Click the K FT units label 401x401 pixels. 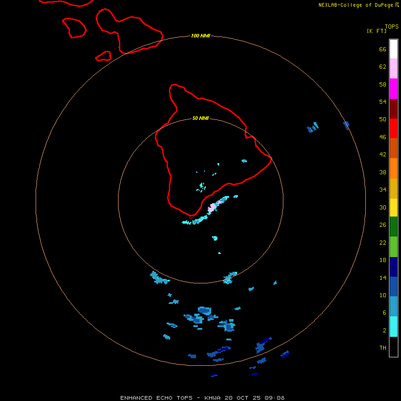pos(376,31)
